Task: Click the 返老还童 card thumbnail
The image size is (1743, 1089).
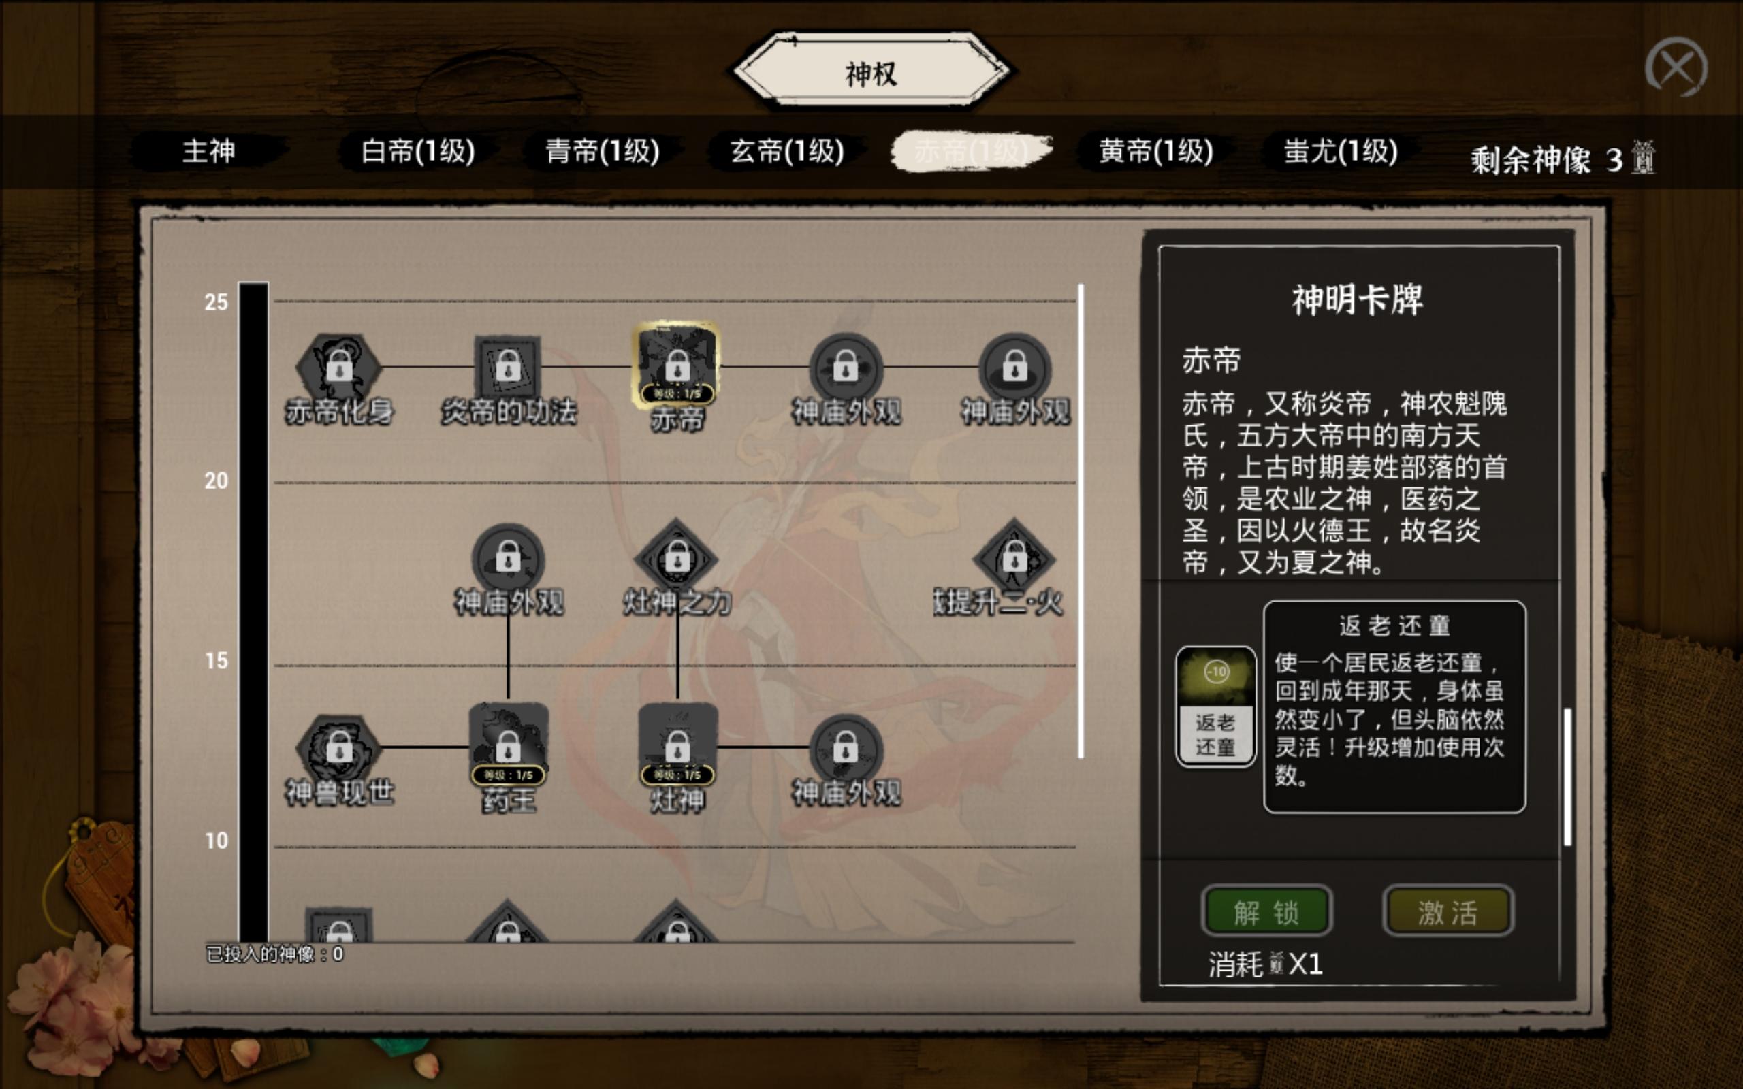Action: [x=1216, y=706]
